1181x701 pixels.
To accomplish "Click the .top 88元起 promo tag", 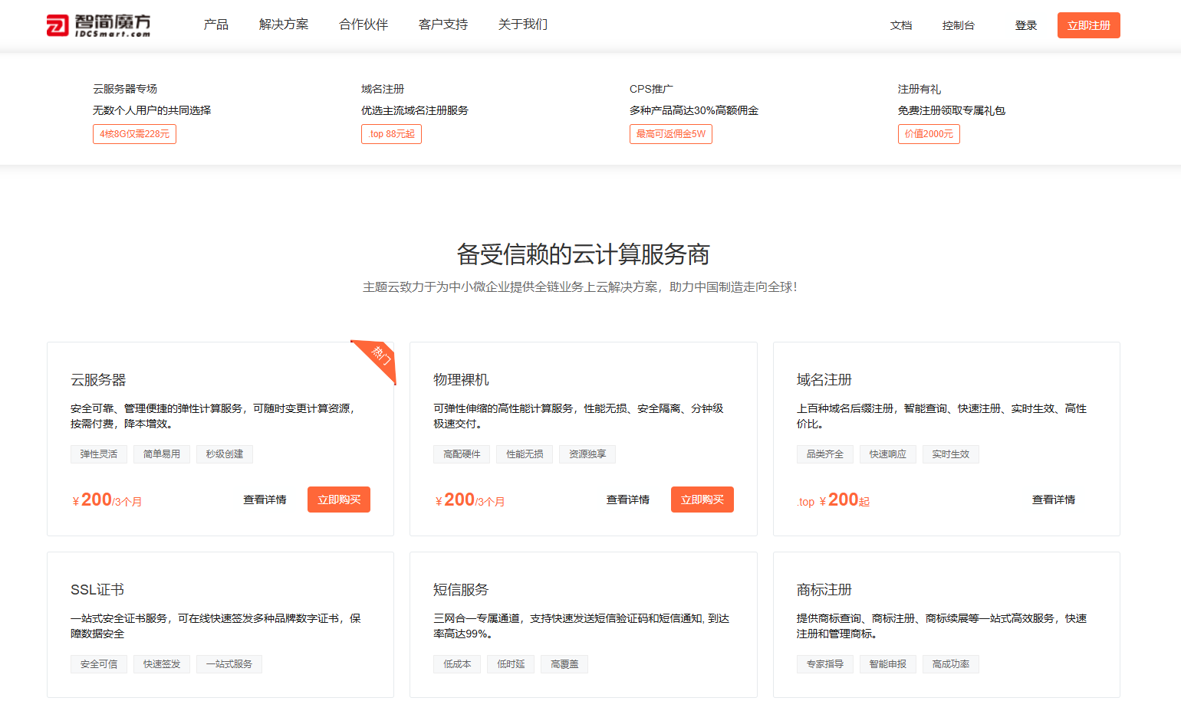I will pos(391,133).
